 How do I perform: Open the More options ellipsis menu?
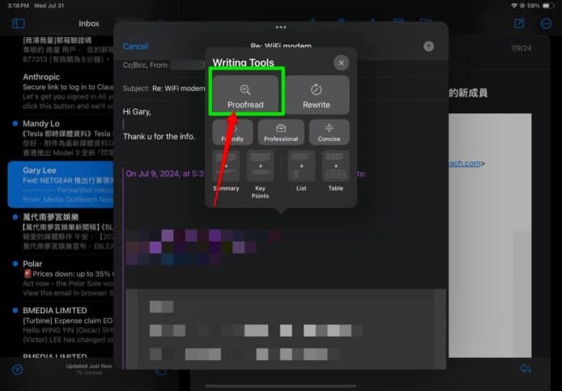[545, 24]
